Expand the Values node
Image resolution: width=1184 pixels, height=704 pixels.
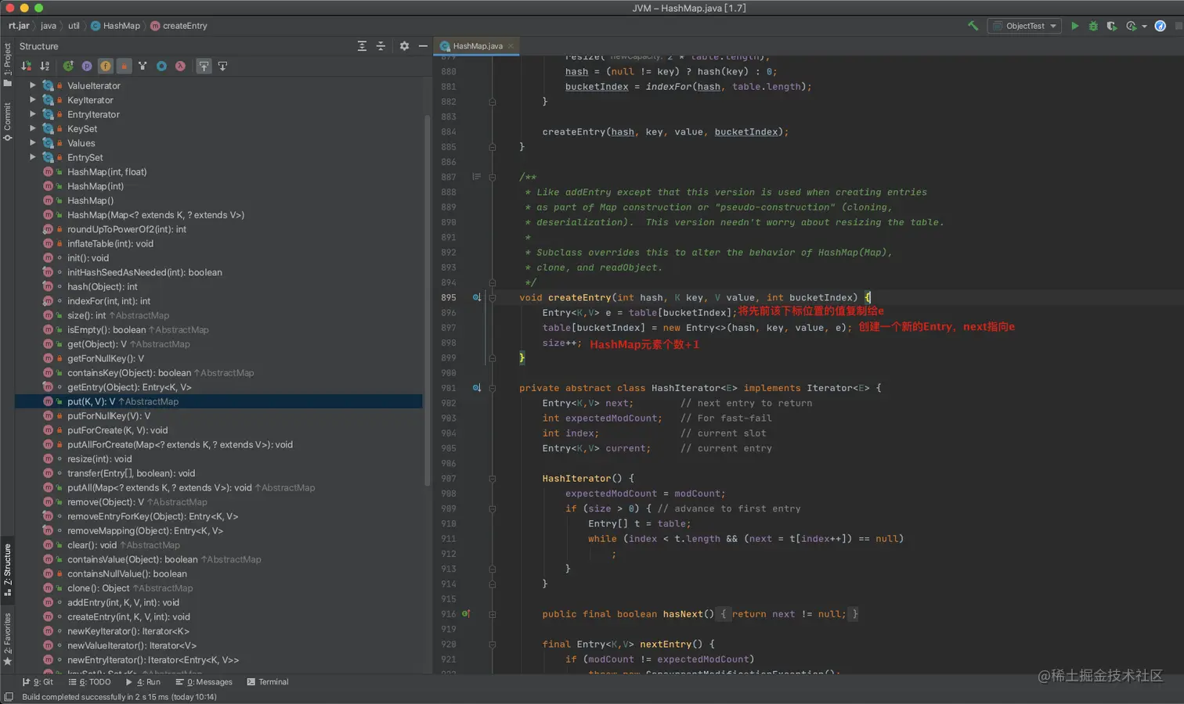tap(33, 143)
